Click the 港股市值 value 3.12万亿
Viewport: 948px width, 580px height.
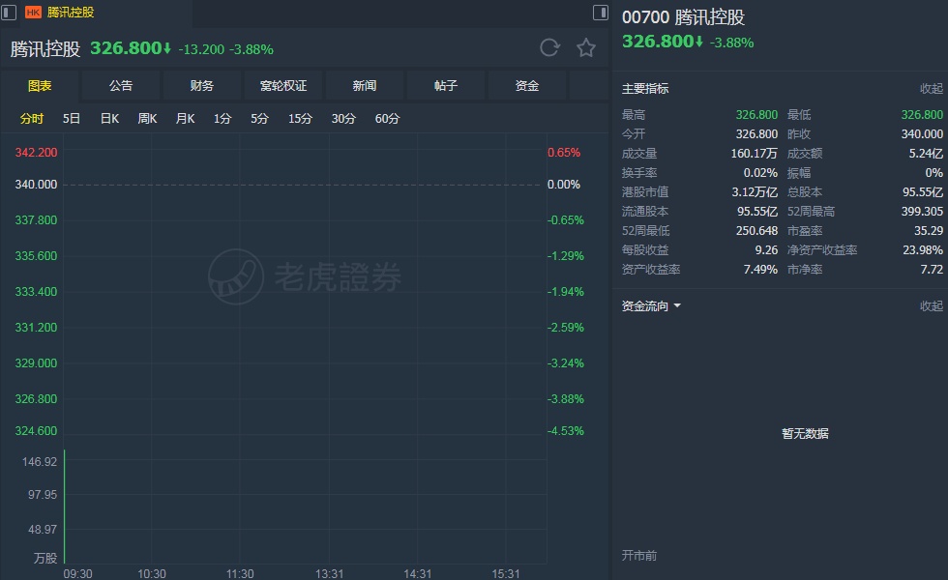coord(755,192)
